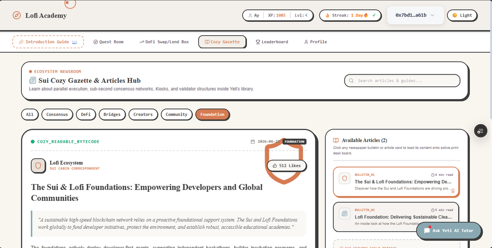Click the newspaper icon on BULLETIN_02 card
The image size is (492, 248).
[x=344, y=214]
